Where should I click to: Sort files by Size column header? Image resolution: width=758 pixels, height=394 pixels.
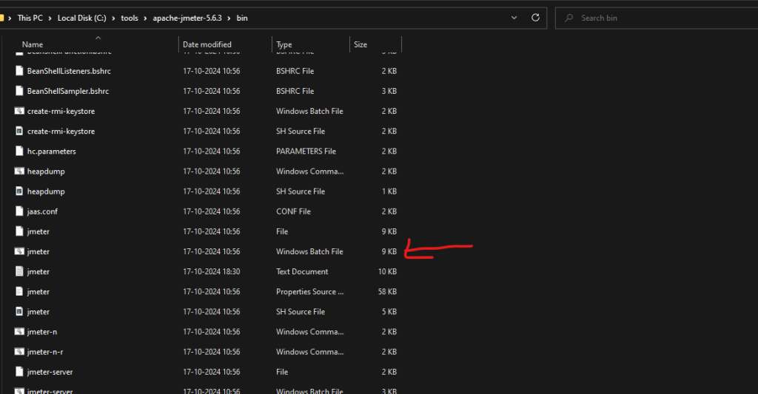[360, 44]
